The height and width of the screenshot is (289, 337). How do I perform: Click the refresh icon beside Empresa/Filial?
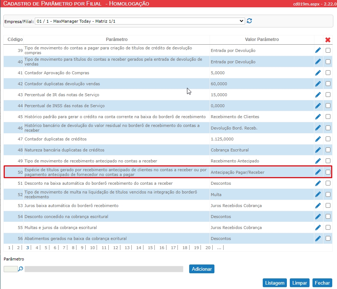click(249, 21)
